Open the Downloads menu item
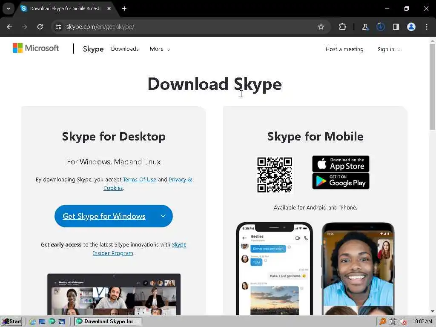 pyautogui.click(x=125, y=49)
